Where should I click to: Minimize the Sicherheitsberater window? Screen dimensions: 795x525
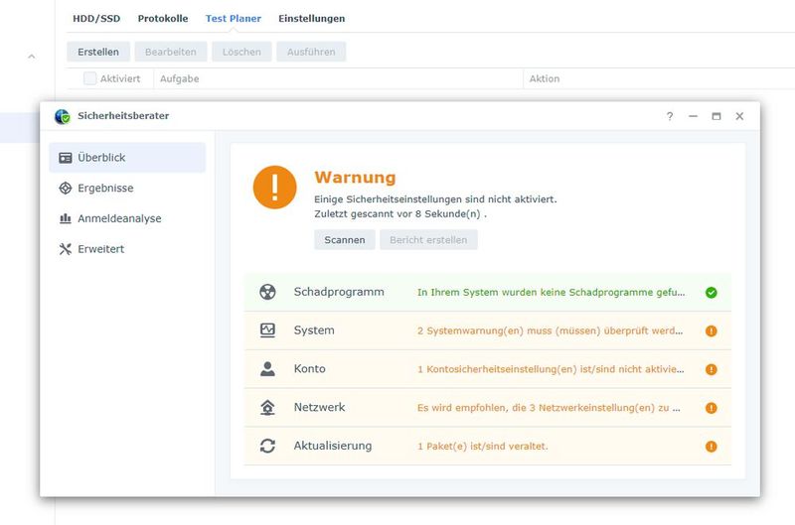click(693, 116)
